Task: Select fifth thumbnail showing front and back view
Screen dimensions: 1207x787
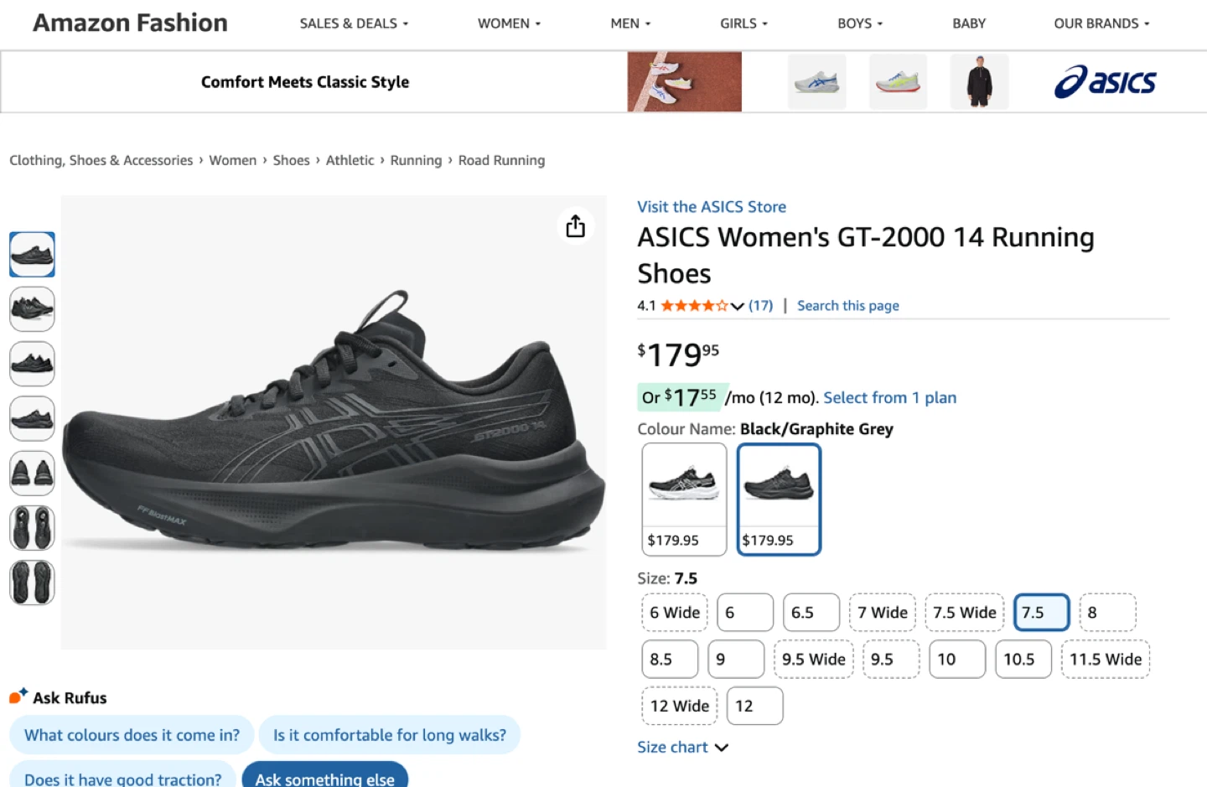Action: tap(32, 473)
